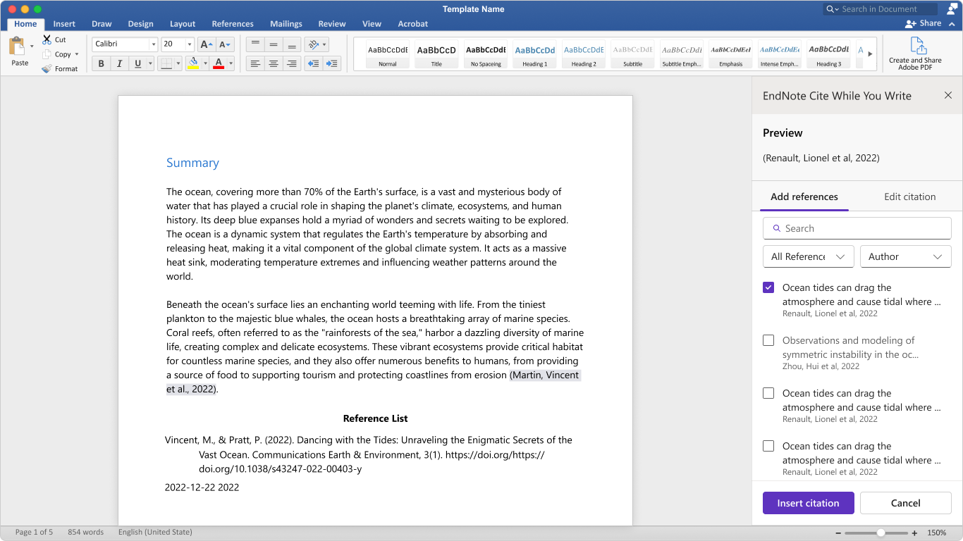Open the font size 20 dropdown

tap(190, 44)
